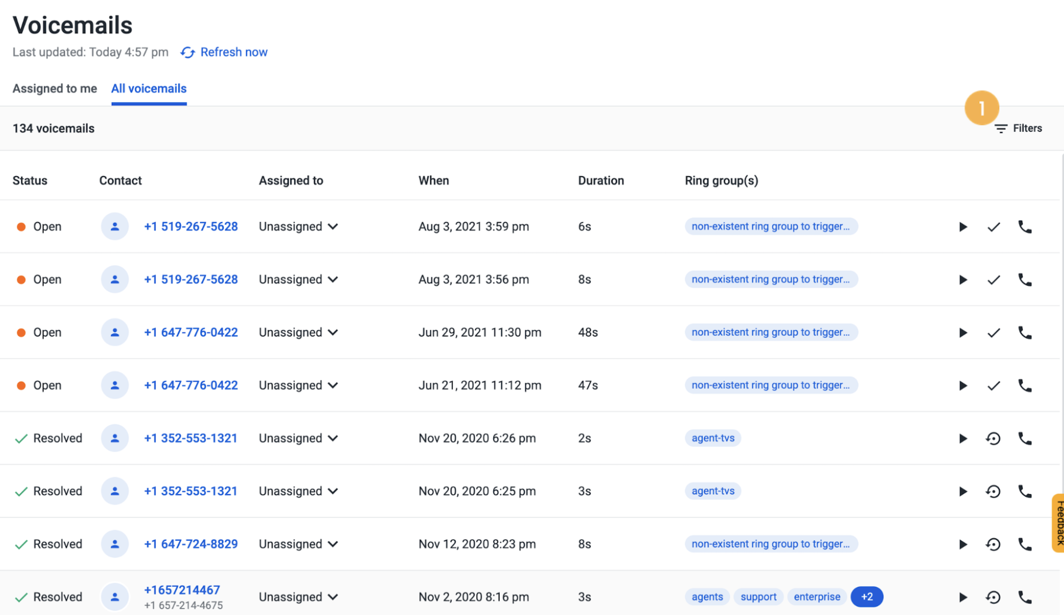
Task: Open the Filters panel
Action: tap(1018, 128)
